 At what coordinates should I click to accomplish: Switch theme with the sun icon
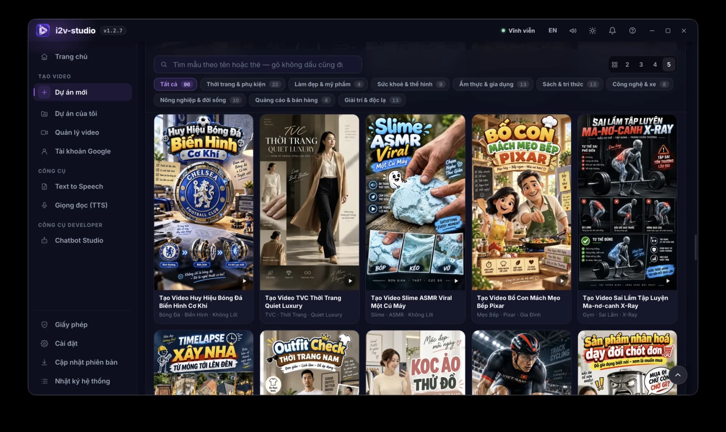pyautogui.click(x=593, y=31)
